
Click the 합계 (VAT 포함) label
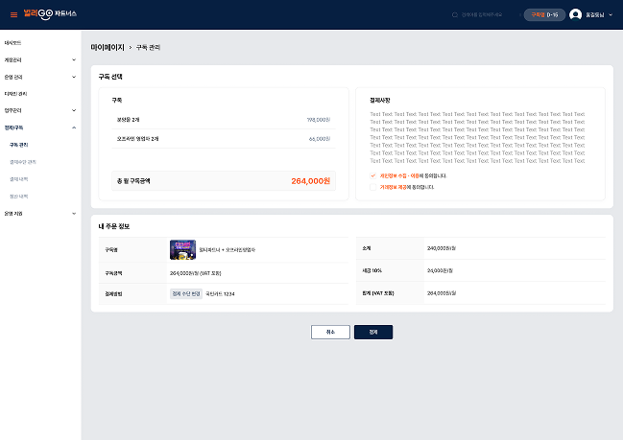(x=378, y=293)
